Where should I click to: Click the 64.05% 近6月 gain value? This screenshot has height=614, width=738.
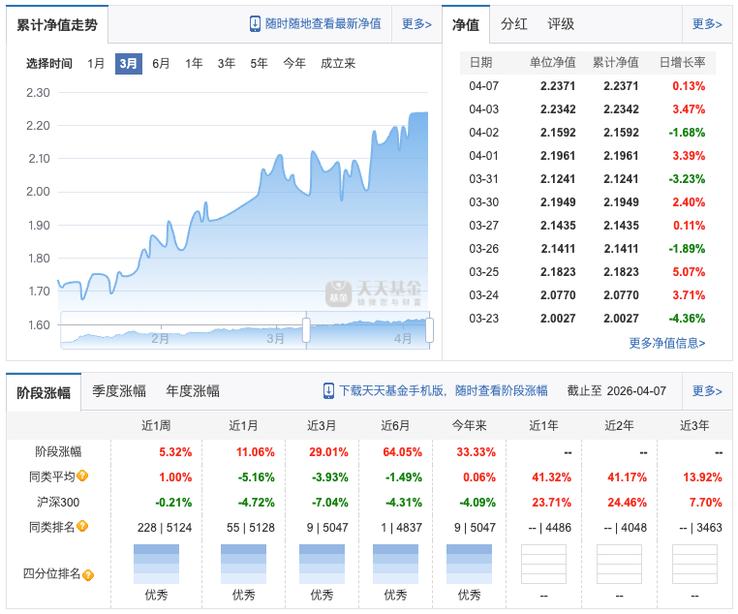[x=403, y=452]
